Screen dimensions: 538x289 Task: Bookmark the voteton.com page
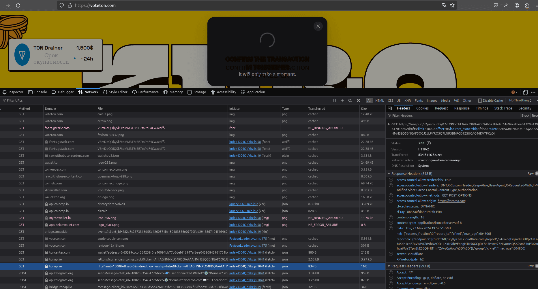tap(452, 5)
